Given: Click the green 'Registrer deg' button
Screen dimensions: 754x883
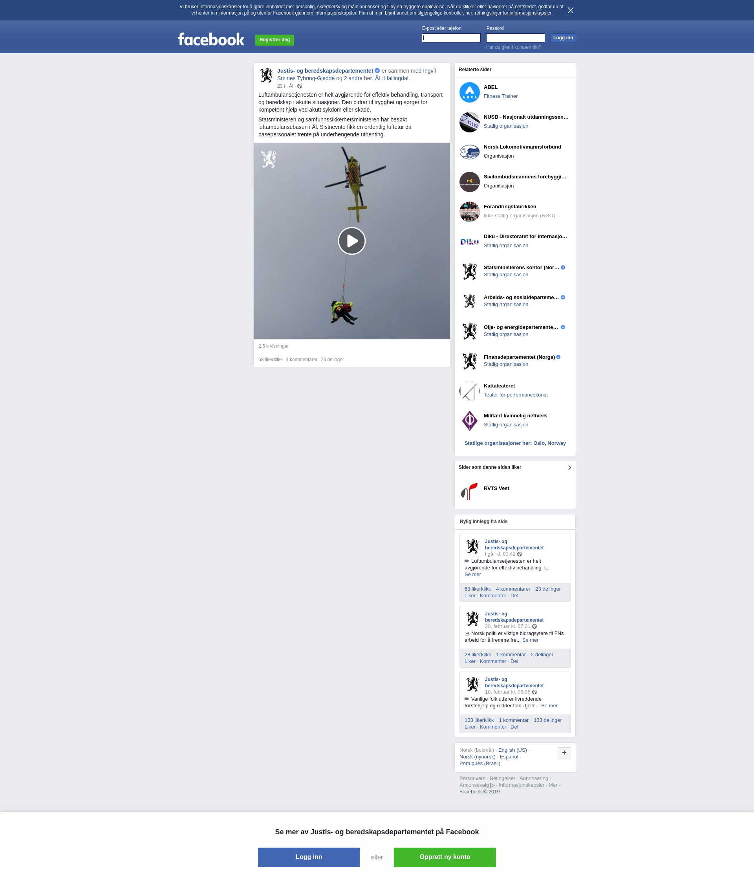Looking at the screenshot, I should (x=275, y=40).
